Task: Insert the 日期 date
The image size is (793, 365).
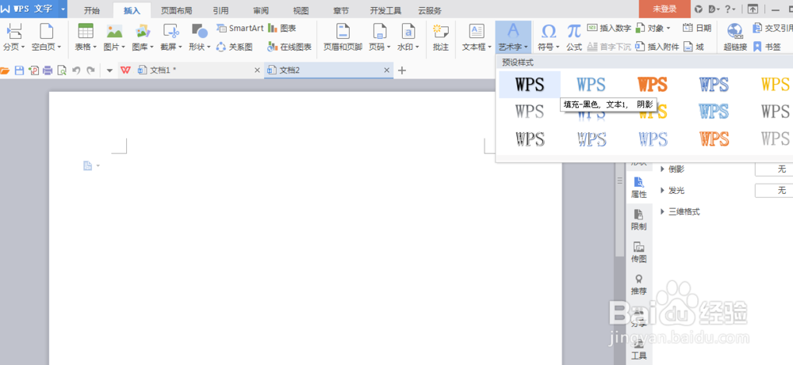Action: (x=697, y=29)
